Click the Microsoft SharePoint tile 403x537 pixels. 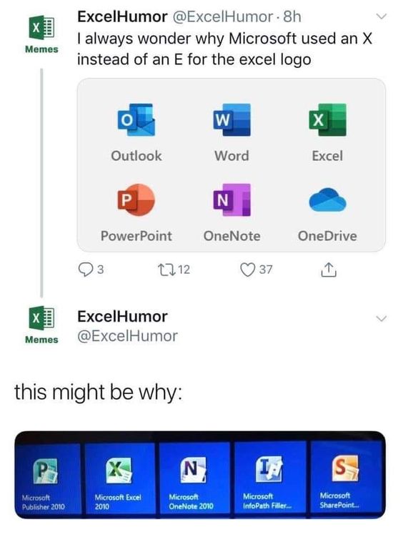346,477
